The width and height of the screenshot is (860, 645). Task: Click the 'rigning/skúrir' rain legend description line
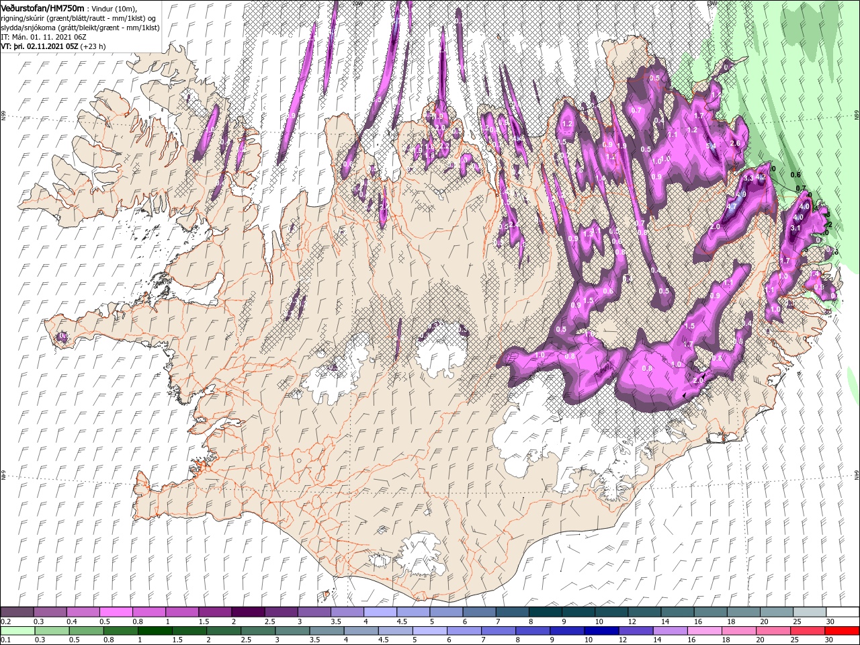coord(78,17)
